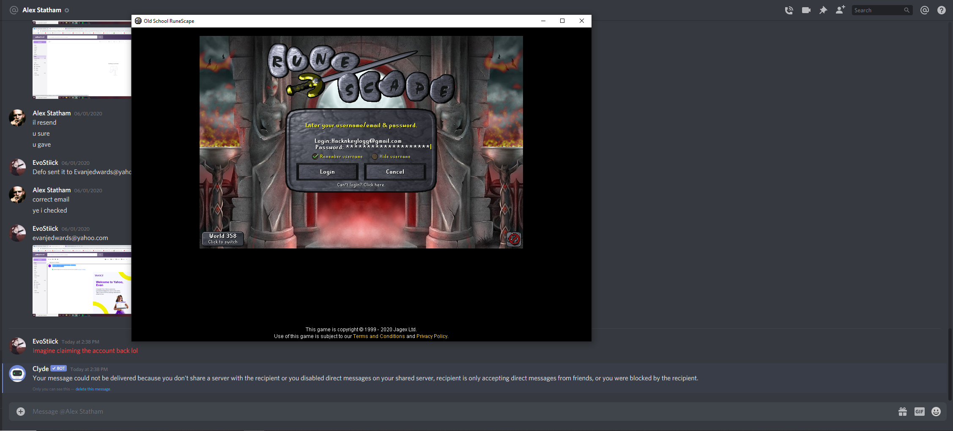Close the Old School RuneScape window
953x431 pixels.
[x=582, y=21]
